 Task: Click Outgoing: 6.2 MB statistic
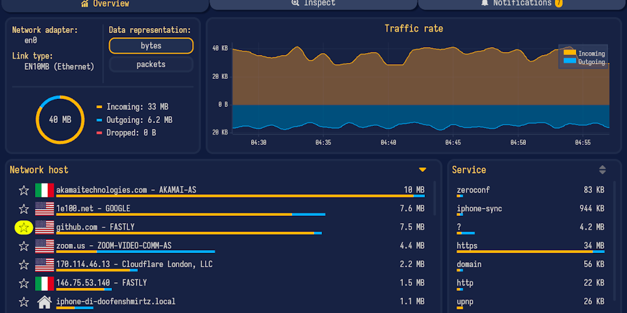tap(139, 120)
